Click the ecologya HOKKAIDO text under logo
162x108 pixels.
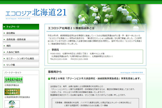18,19
